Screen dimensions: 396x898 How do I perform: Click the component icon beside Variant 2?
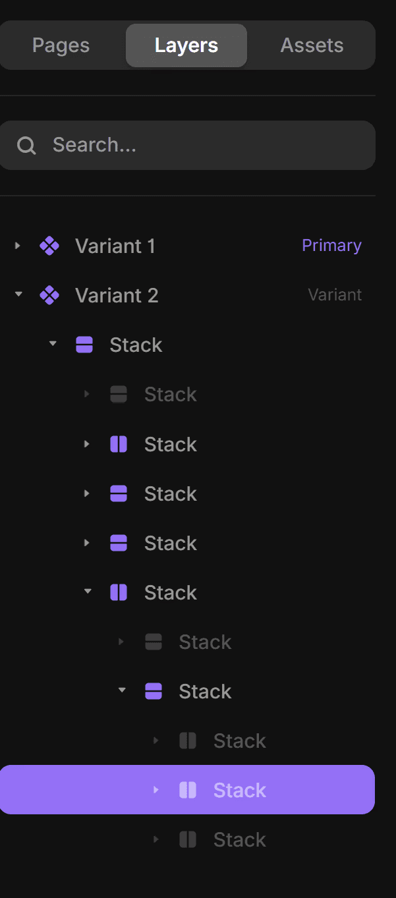pyautogui.click(x=49, y=295)
